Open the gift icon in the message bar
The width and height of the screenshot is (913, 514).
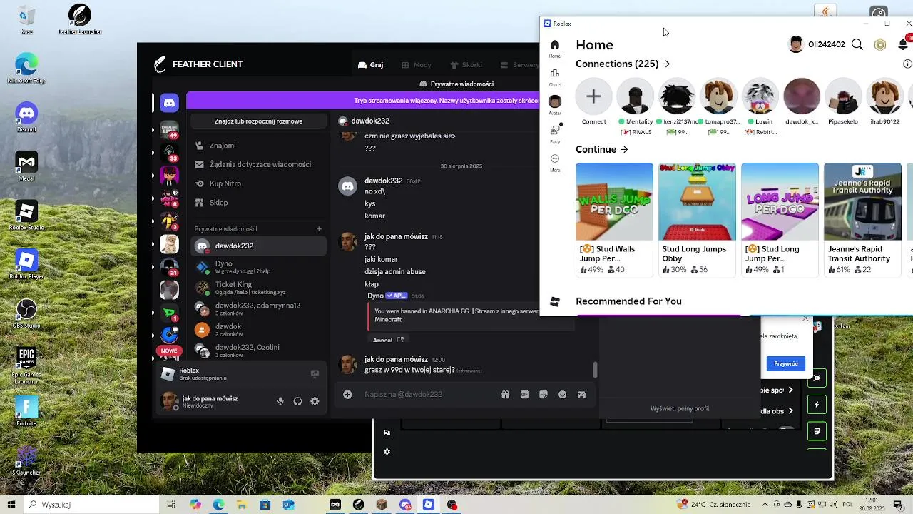click(x=505, y=394)
